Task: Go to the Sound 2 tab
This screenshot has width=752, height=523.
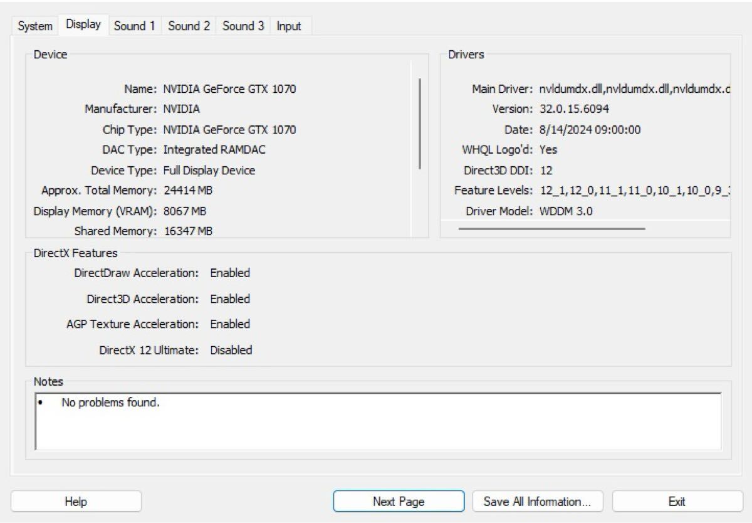Action: pyautogui.click(x=189, y=26)
